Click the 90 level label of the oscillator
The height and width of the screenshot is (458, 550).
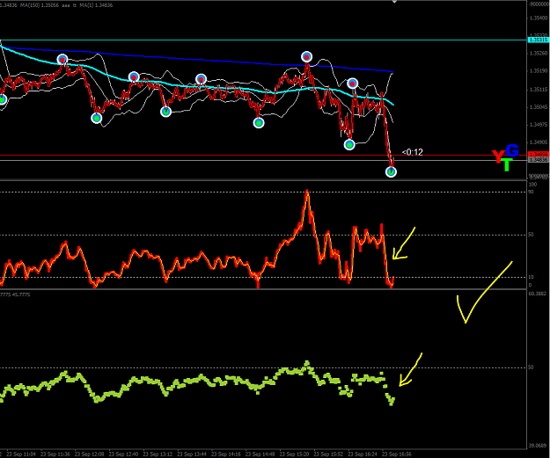(531, 192)
